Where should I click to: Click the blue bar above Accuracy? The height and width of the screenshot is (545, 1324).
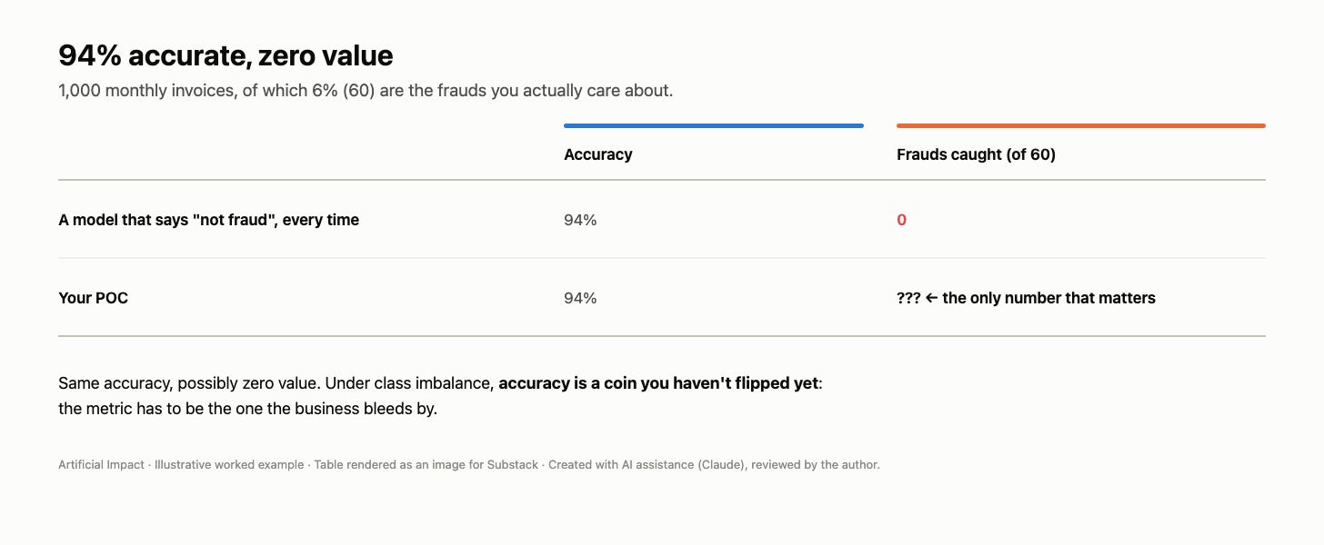click(713, 125)
